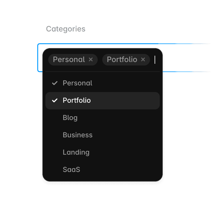This screenshot has height=206, width=217.
Task: Pick the Landing category option
Action: coord(103,152)
